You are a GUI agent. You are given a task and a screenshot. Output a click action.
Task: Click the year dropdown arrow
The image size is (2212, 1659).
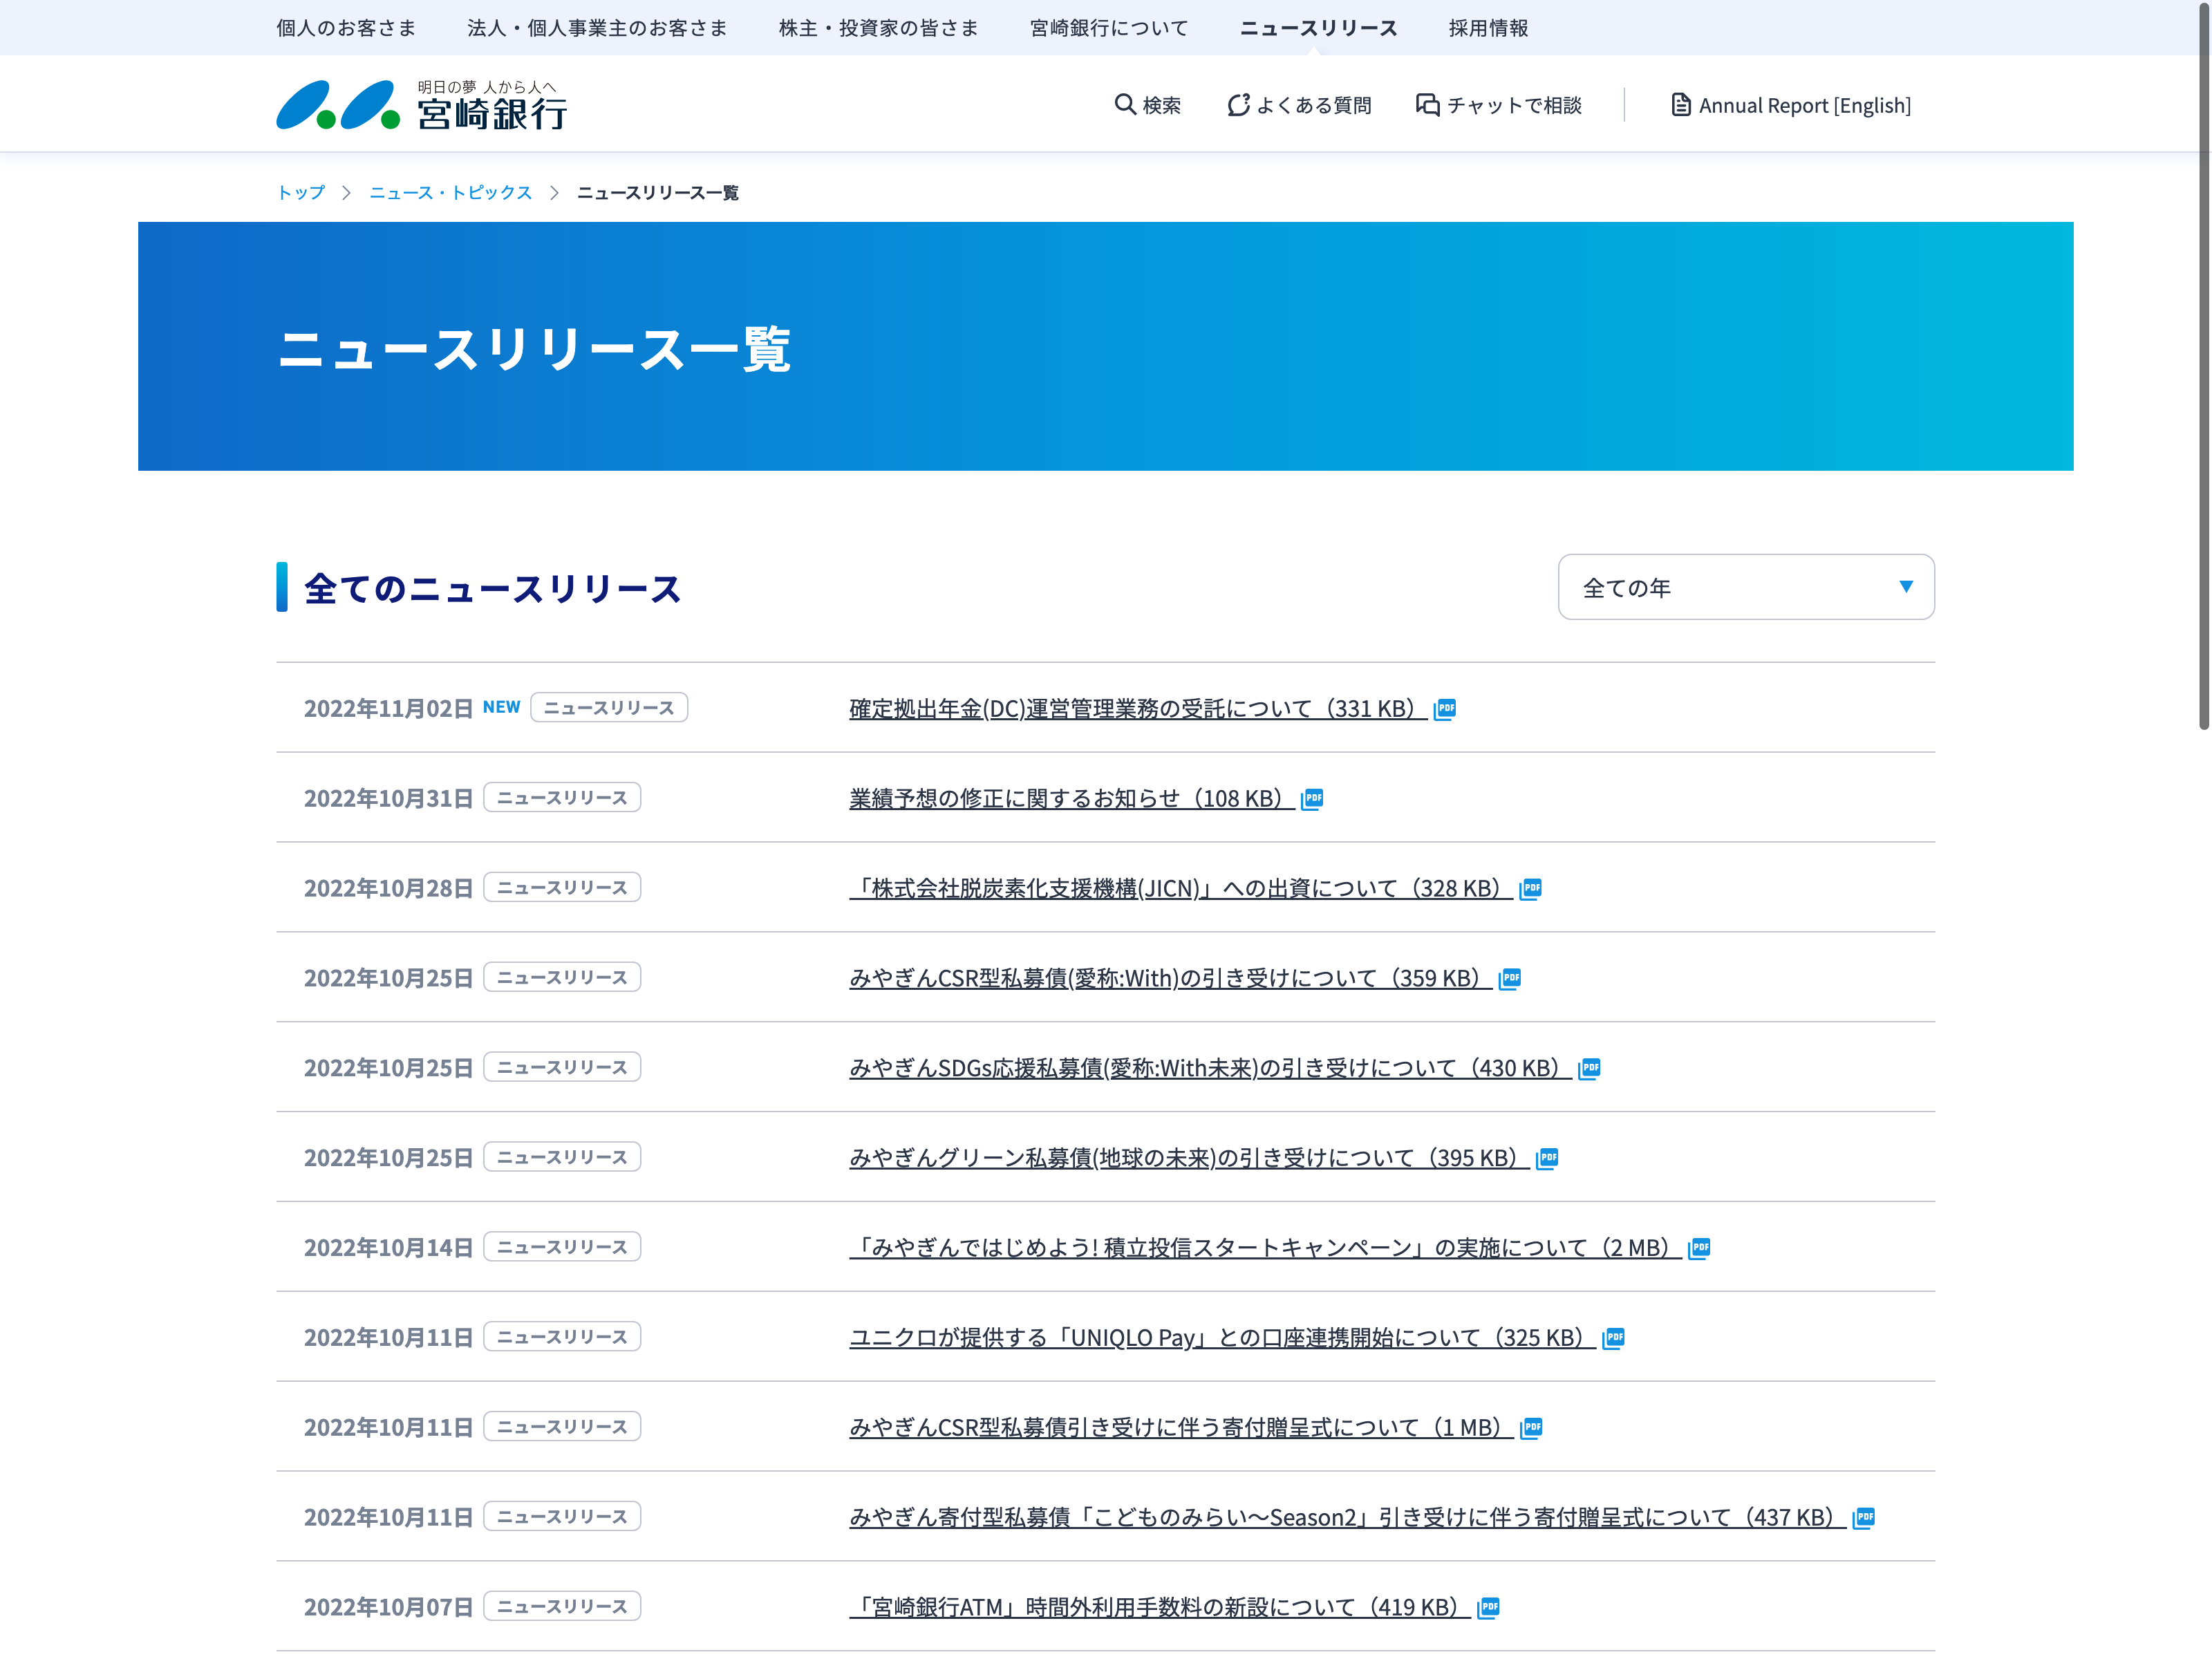(1906, 587)
